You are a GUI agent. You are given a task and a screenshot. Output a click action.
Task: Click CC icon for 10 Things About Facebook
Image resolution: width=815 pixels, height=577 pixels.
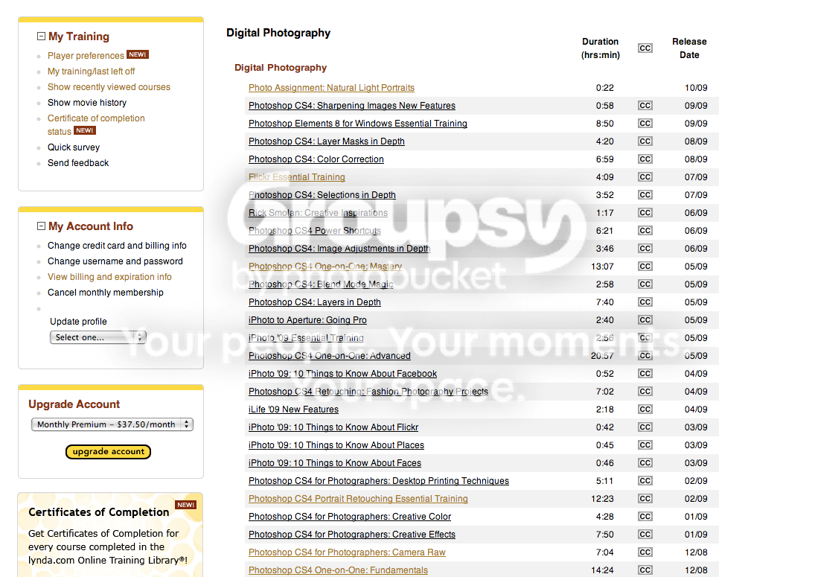coord(645,373)
